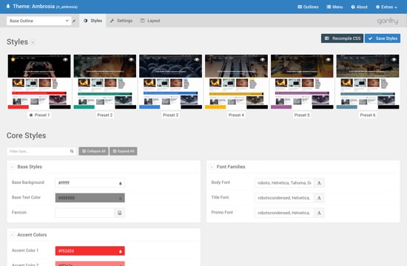Toggle the eye preview on Preset 2 thumbnail
Screen dimensions: 407x266
tap(131, 59)
